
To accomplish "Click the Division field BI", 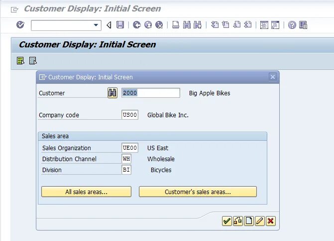I will (x=126, y=170).
